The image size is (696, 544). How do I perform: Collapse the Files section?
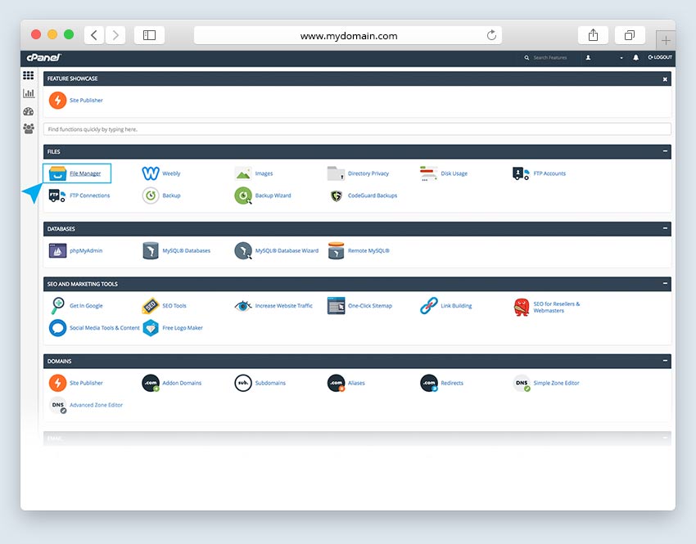click(665, 152)
